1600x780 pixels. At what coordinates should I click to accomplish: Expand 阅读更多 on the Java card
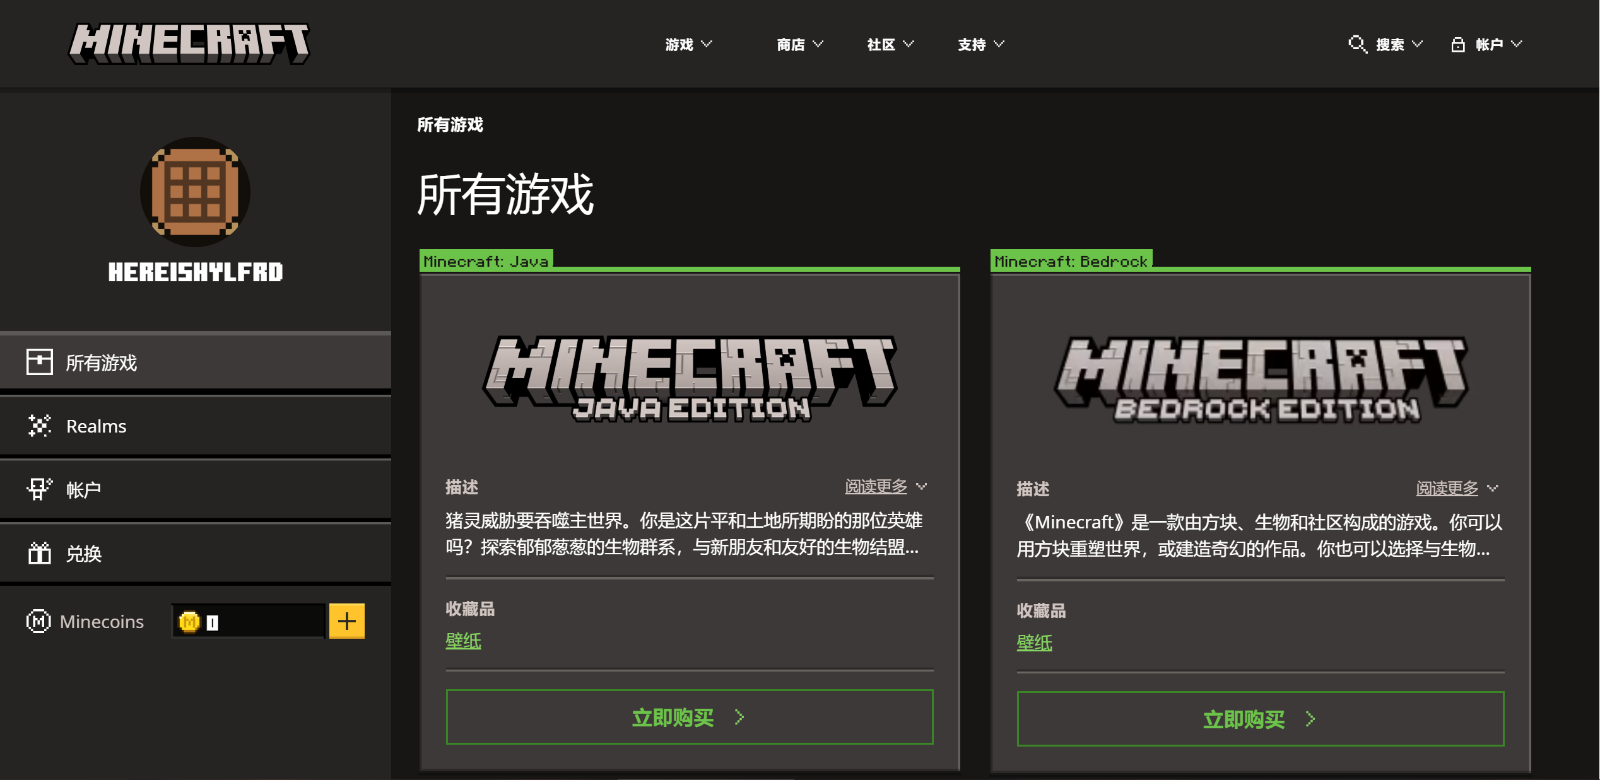click(x=886, y=486)
